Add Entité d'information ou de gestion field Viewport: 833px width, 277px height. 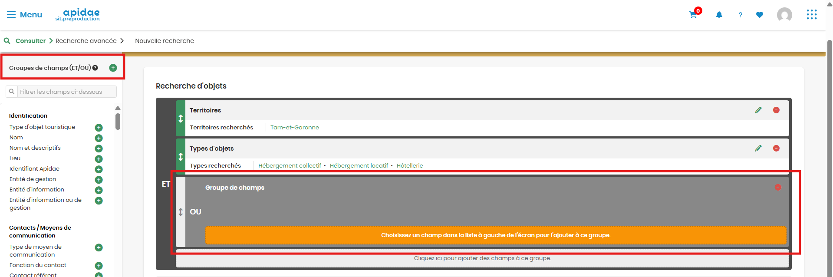99,201
